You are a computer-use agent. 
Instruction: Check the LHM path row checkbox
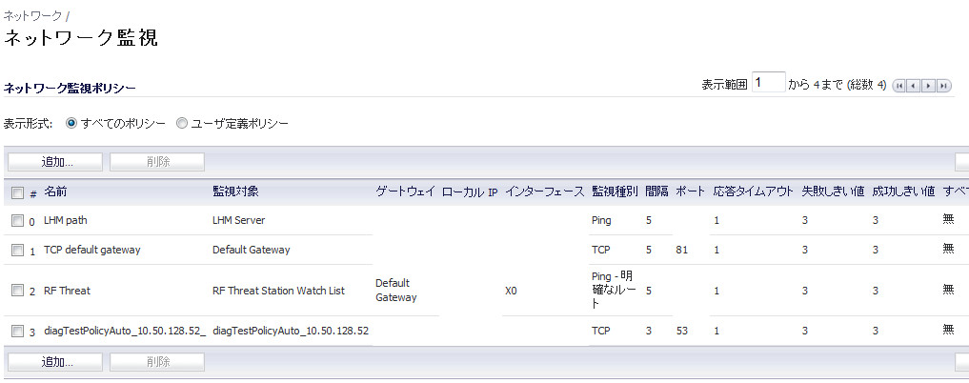pos(17,220)
